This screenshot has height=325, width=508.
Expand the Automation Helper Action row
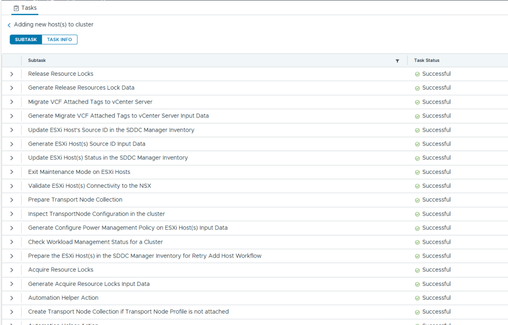point(11,298)
